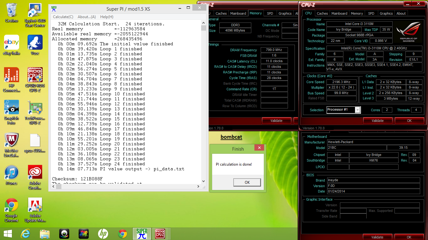Image resolution: width=428 pixels, height=240 pixels.
Task: Select the HP Connect desktop icon
Action: click(12, 80)
